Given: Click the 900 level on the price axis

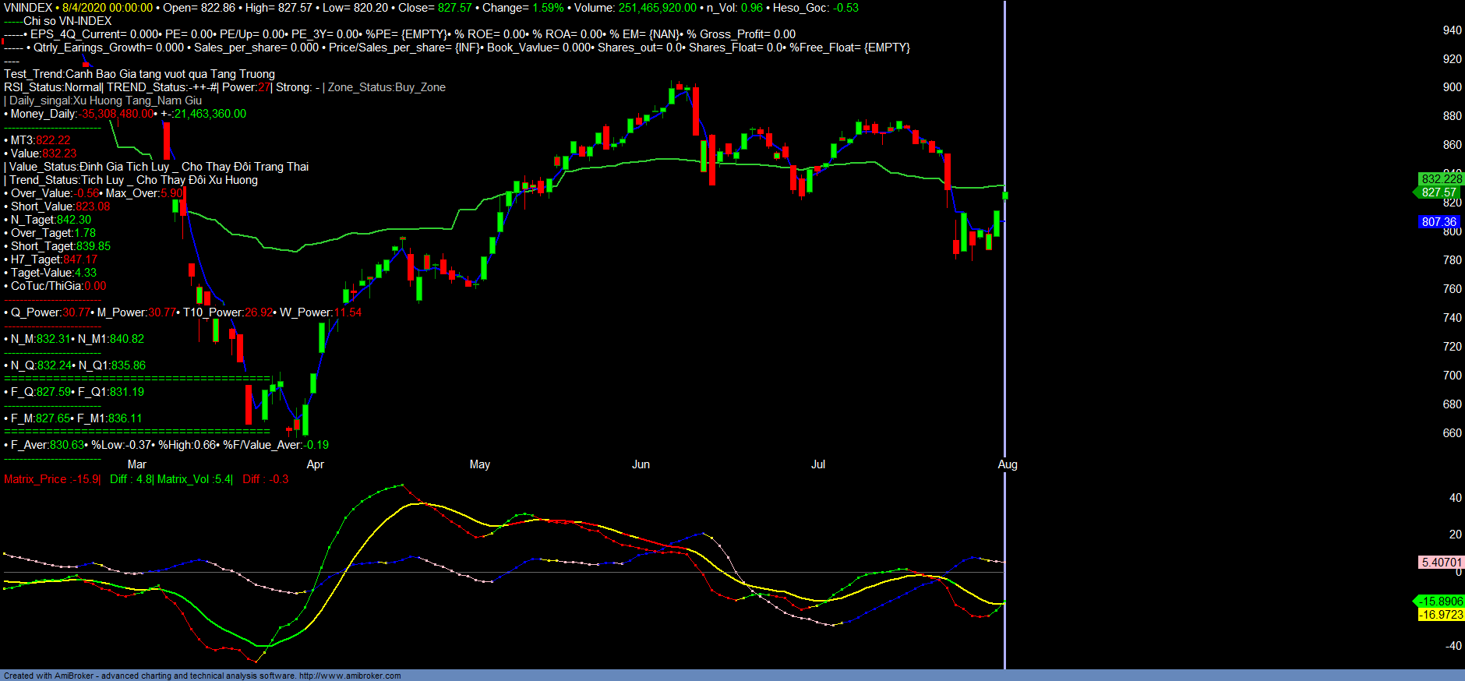Looking at the screenshot, I should 1452,87.
